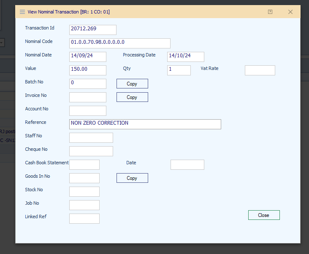Click the Value field showing 150.00
Image resolution: width=309 pixels, height=254 pixels.
88,70
